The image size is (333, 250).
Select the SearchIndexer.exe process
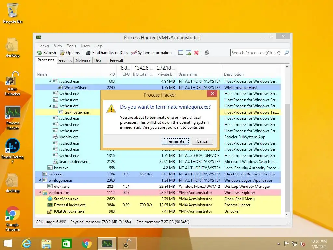tap(158, 161)
